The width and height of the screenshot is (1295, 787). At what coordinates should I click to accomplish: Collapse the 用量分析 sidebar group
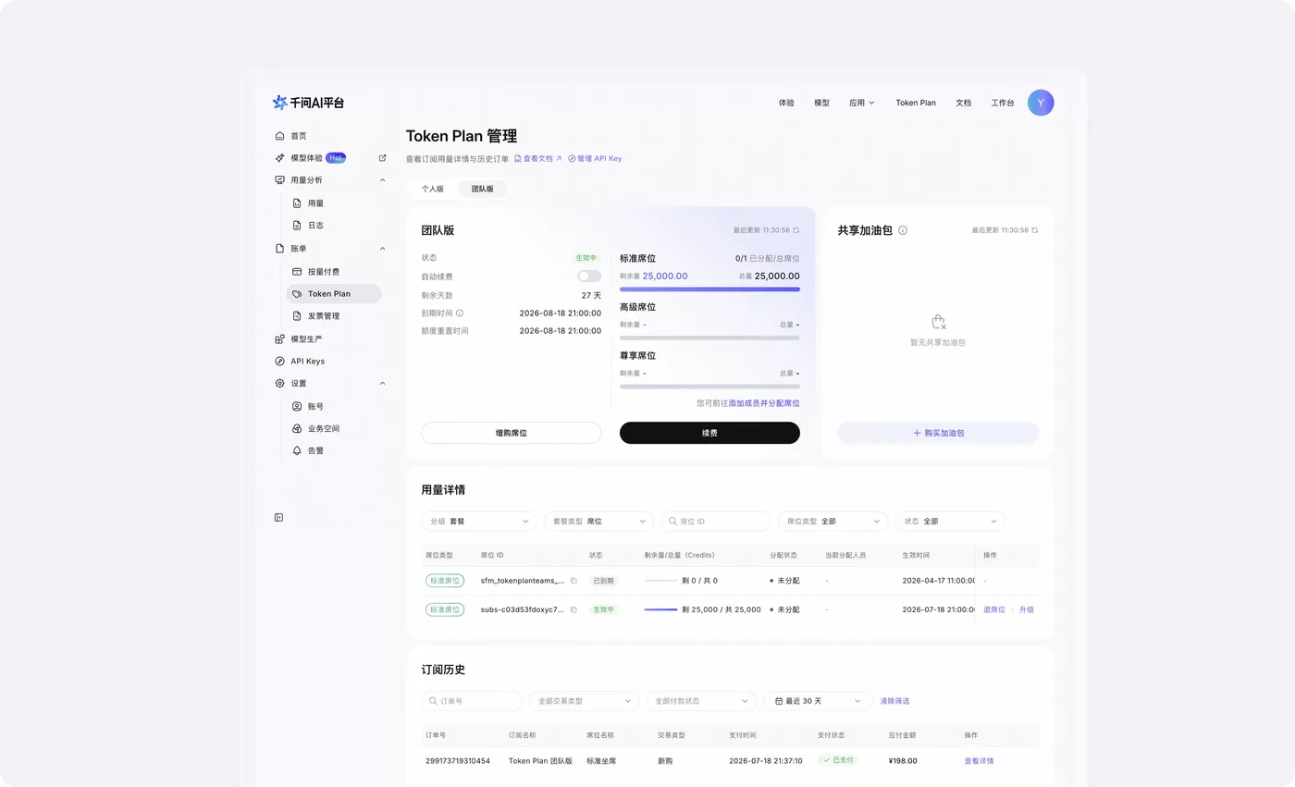(383, 180)
